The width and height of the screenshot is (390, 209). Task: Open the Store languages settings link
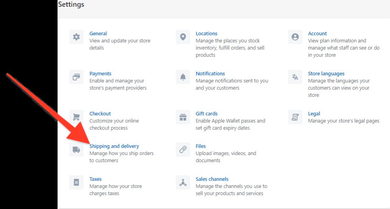coord(326,74)
